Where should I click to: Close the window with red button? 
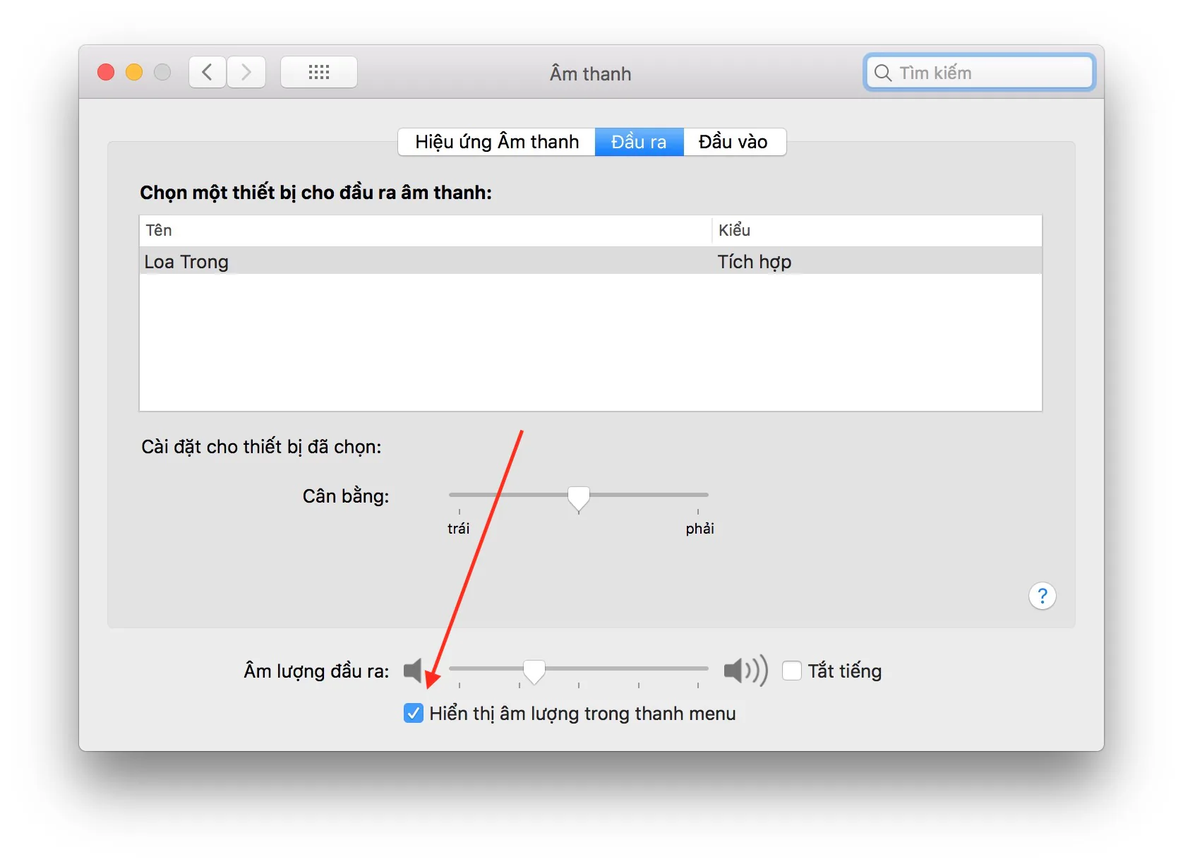click(x=106, y=72)
